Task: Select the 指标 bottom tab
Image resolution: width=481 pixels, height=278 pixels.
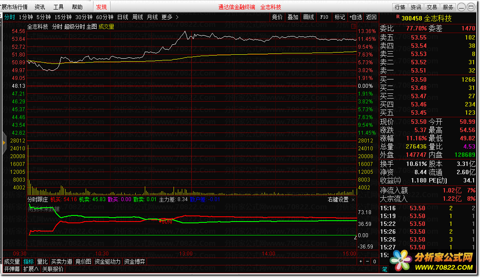Action: point(29,261)
